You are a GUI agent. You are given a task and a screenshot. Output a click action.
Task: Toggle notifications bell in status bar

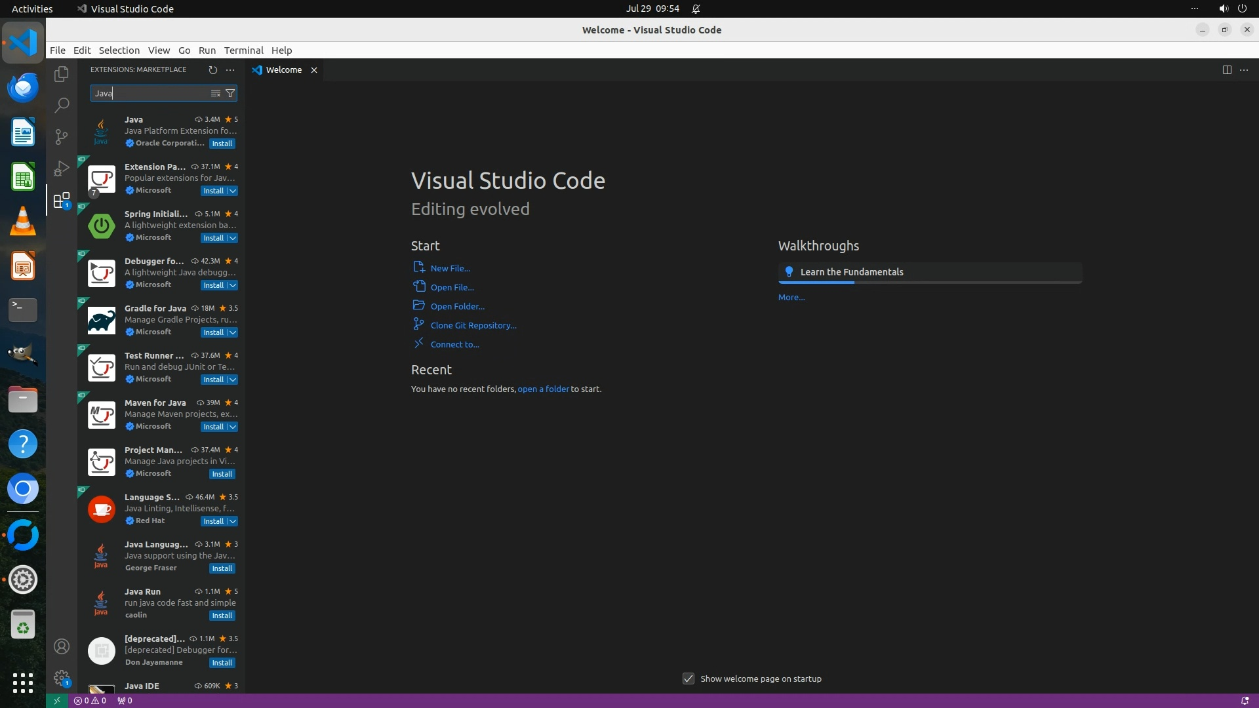coord(1245,700)
